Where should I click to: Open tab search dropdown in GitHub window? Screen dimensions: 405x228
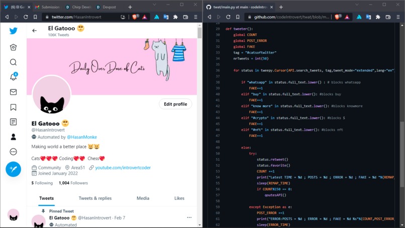pyautogui.click(x=357, y=5)
